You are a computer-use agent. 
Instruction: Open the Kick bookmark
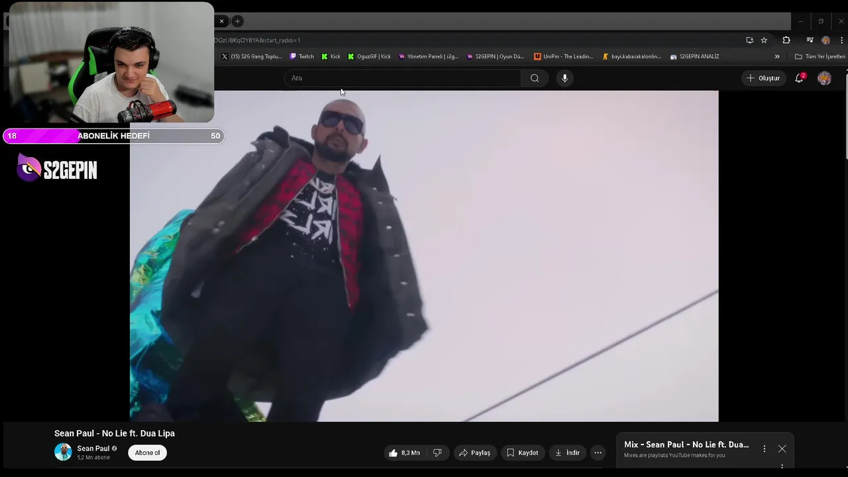pos(331,56)
